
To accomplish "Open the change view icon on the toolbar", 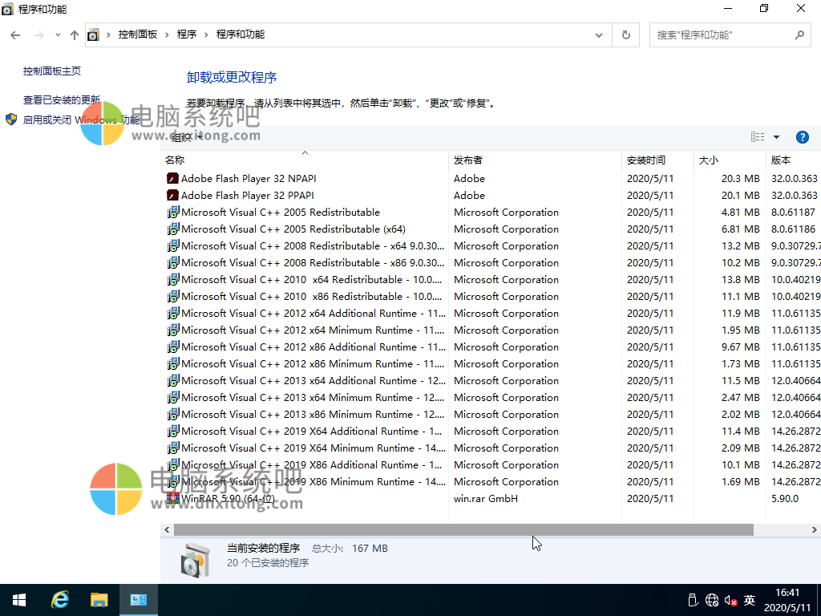I will 757,136.
